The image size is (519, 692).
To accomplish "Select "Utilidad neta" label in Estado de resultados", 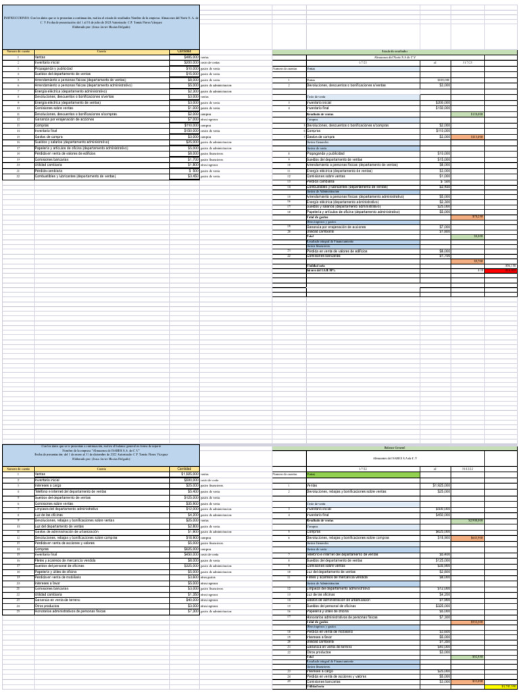I will [x=316, y=266].
